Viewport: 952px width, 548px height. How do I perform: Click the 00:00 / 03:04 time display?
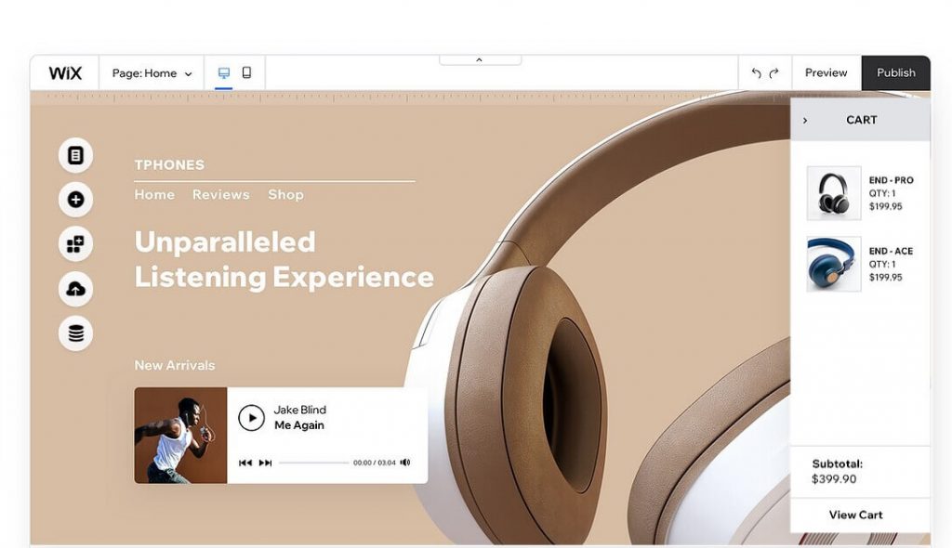click(x=374, y=463)
